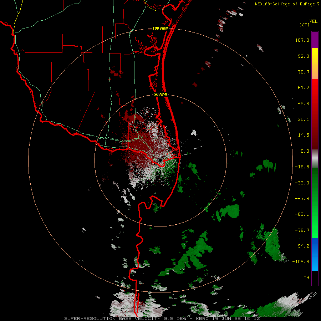Click the -0.9 legend value
The image size is (321, 321).
tap(304, 151)
